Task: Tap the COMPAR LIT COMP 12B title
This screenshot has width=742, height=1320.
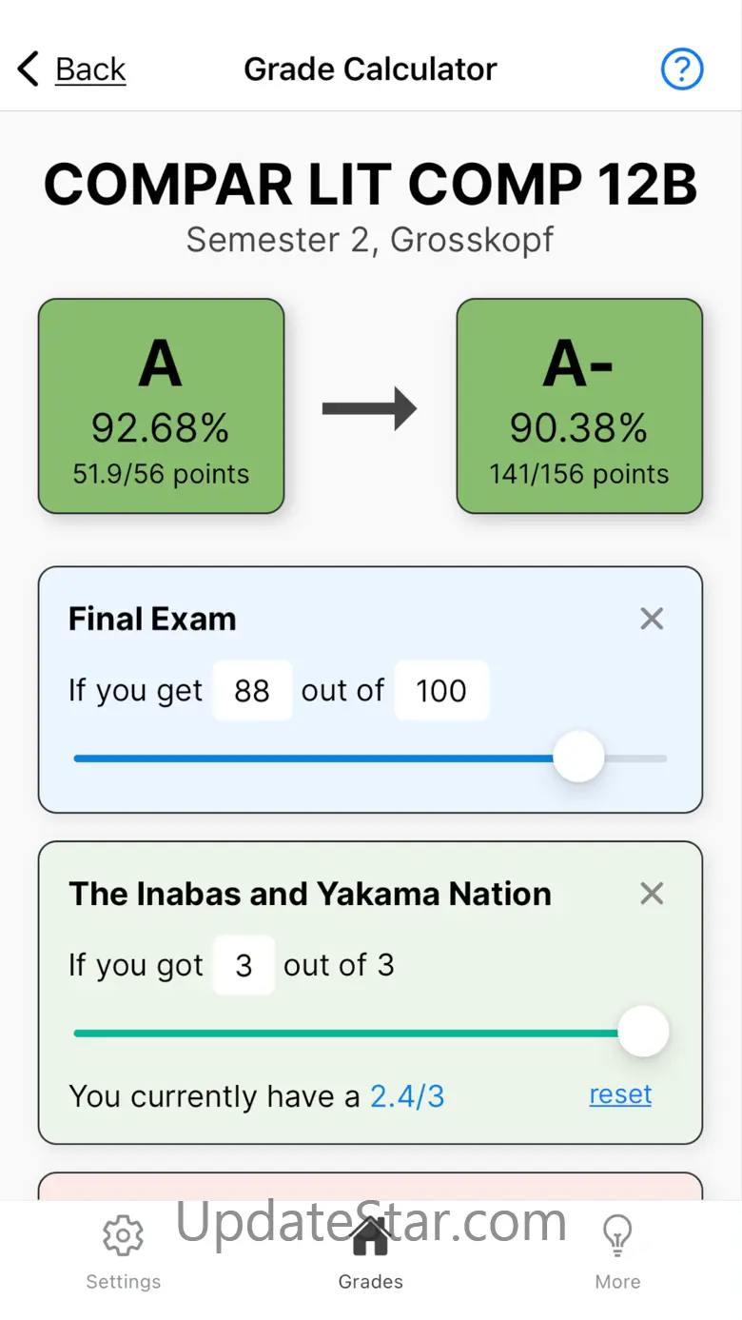Action: click(x=370, y=185)
